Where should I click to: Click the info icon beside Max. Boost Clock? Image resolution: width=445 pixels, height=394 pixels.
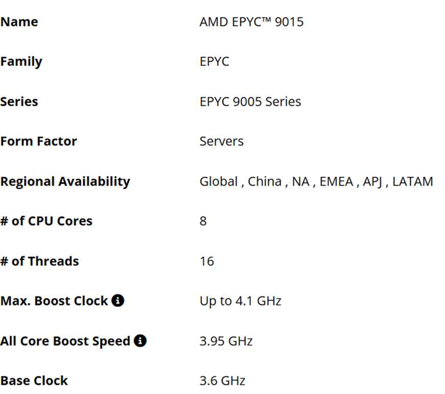[118, 301]
